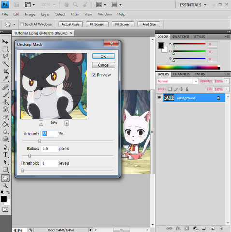Select the Path Selection tool

click(5, 162)
